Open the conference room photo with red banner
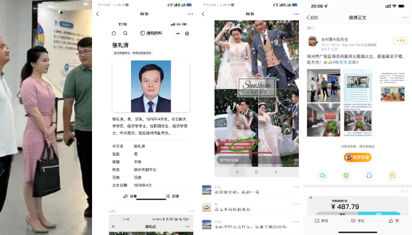This screenshot has height=235, width=412. (x=324, y=120)
